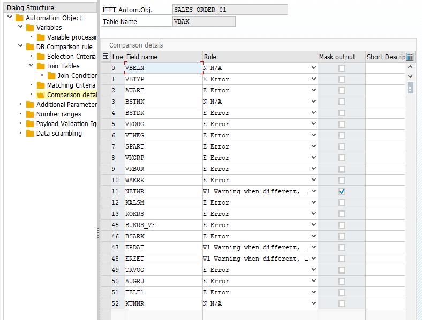
Task: Check Mask output for KUNNR row
Action: (x=342, y=303)
